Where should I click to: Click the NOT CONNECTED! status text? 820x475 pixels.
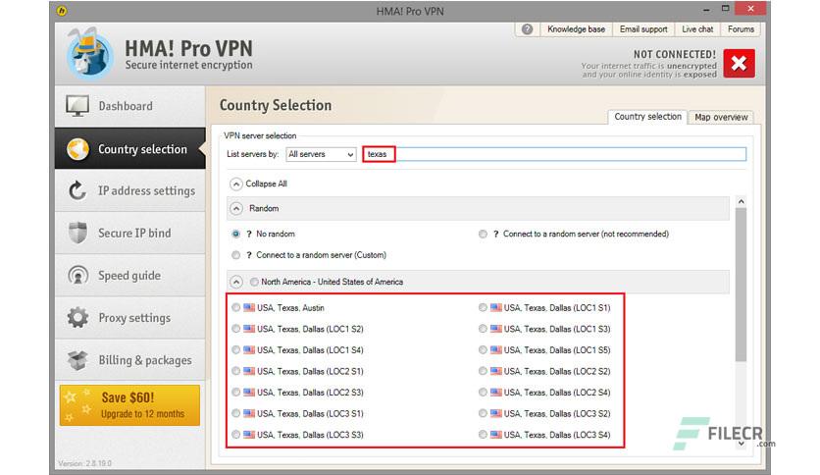coord(675,54)
